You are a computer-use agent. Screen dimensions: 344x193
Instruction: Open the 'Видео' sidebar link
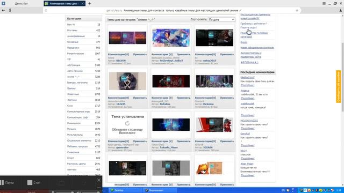point(243,42)
